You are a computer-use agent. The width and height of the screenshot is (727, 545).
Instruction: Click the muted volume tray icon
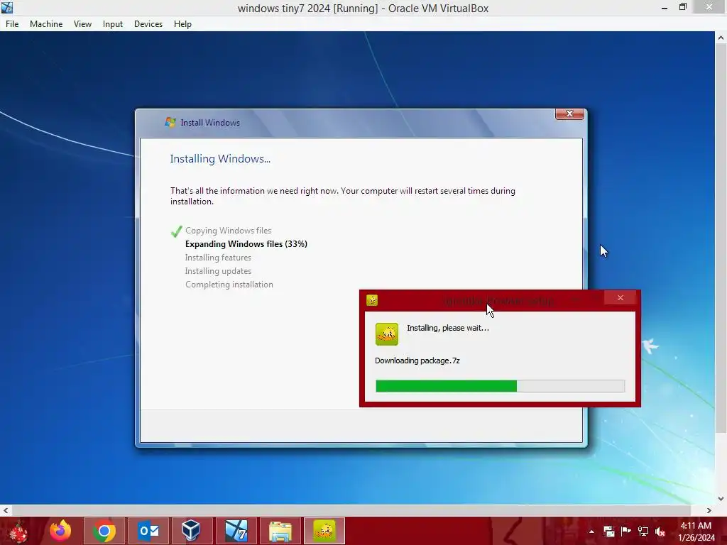[660, 532]
